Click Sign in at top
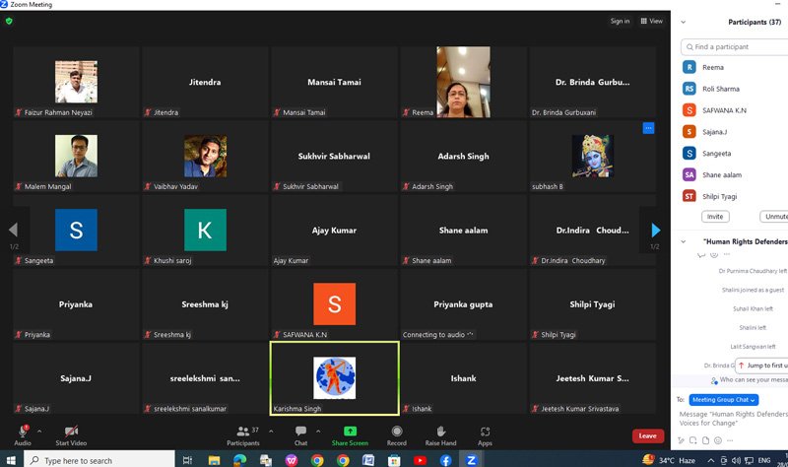 click(x=620, y=21)
